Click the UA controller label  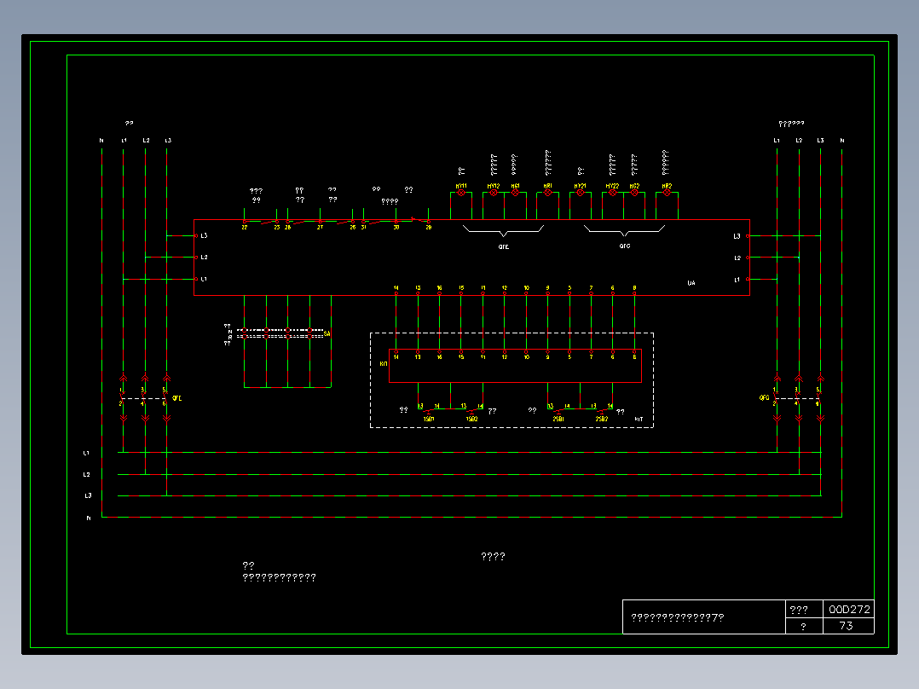[x=691, y=283]
